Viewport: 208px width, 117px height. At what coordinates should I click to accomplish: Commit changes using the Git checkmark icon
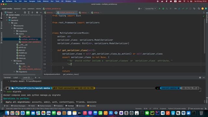183,9
